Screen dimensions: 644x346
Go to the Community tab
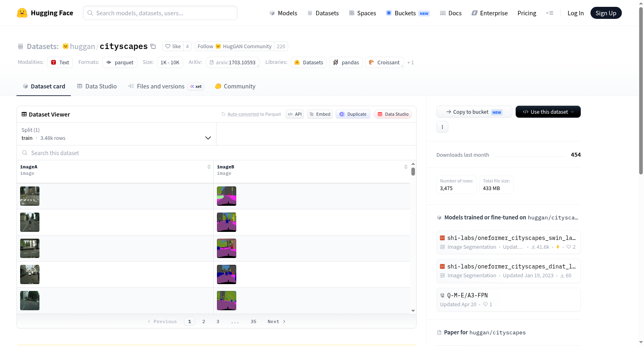235,86
